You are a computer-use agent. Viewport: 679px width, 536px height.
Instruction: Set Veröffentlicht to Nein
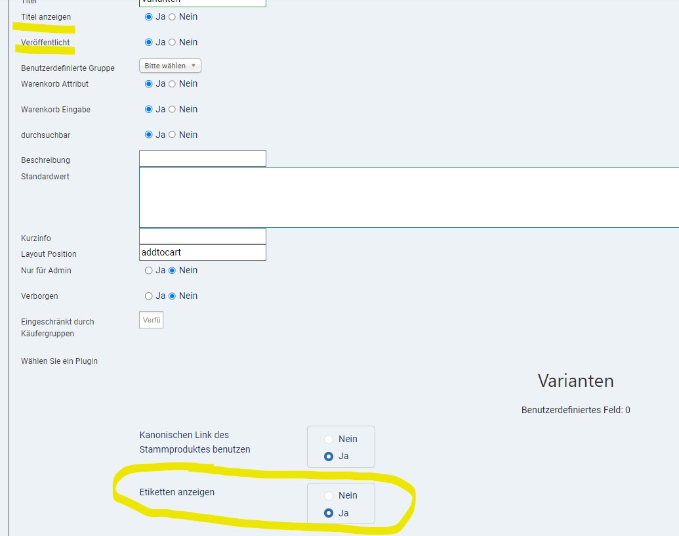[x=173, y=43]
